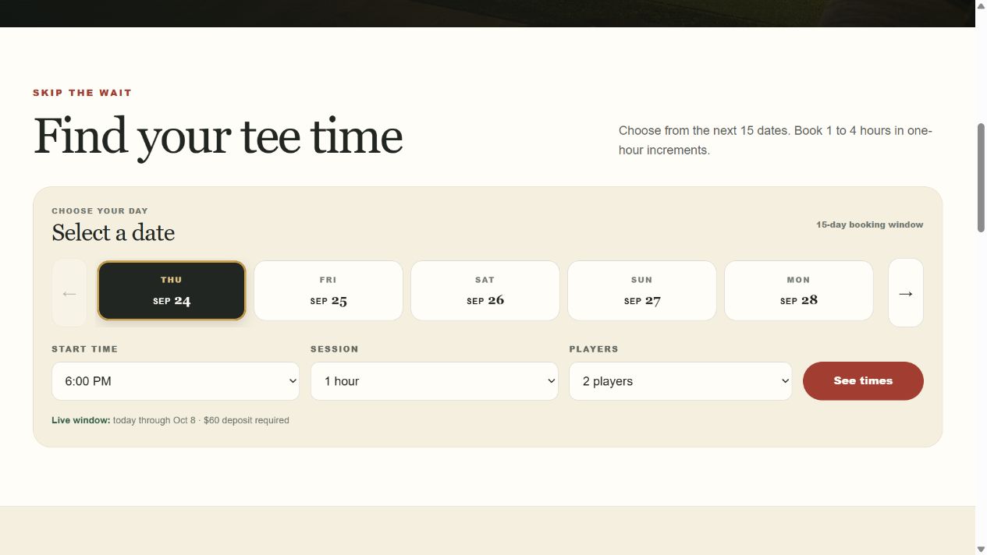Choose Monday Sep 28 date card
The width and height of the screenshot is (987, 555).
coord(799,291)
